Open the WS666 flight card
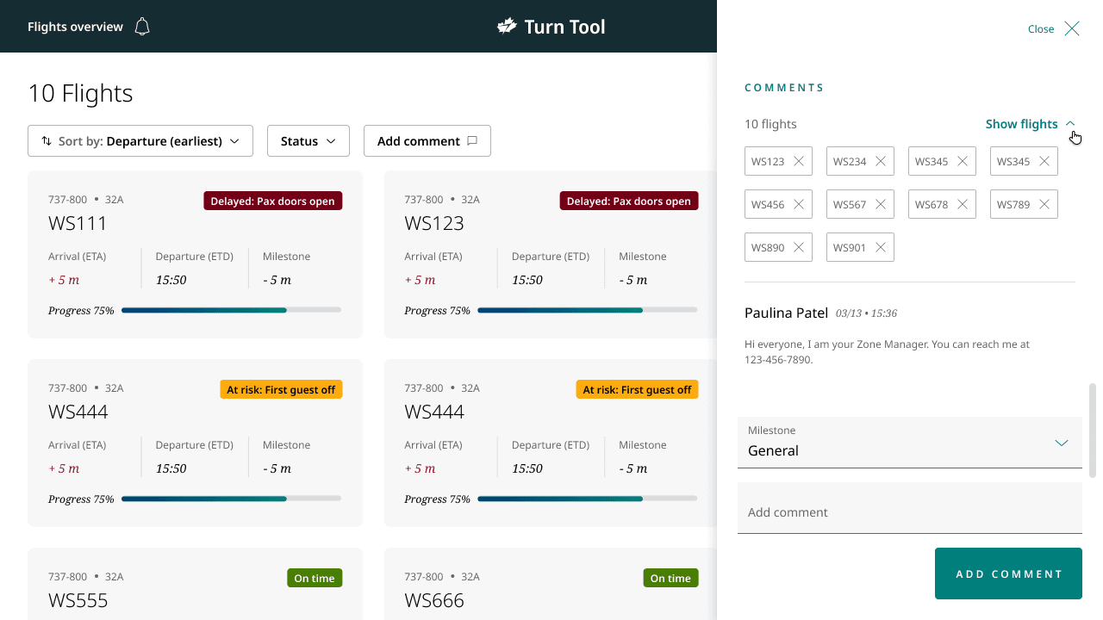This screenshot has width=1103, height=620. [550, 584]
